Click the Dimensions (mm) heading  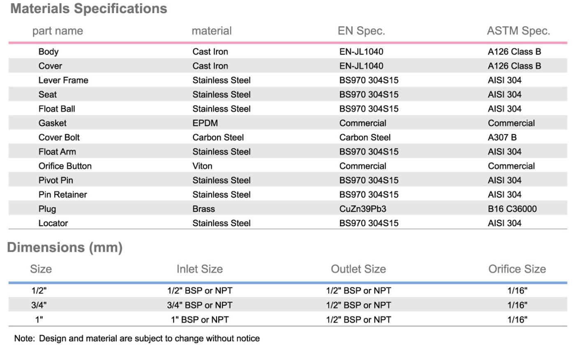click(65, 247)
